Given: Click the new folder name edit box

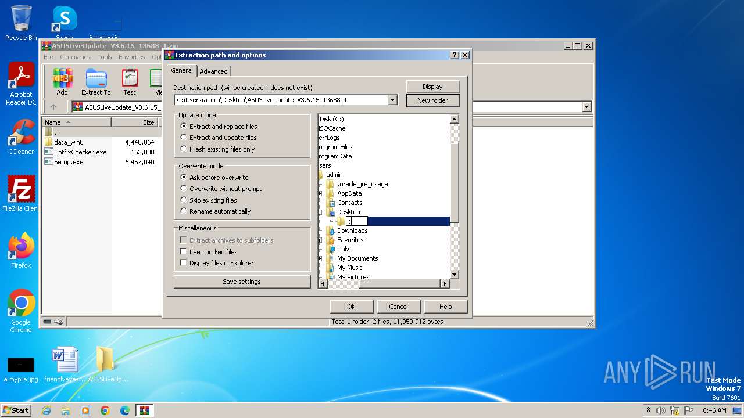Looking at the screenshot, I should pyautogui.click(x=357, y=221).
